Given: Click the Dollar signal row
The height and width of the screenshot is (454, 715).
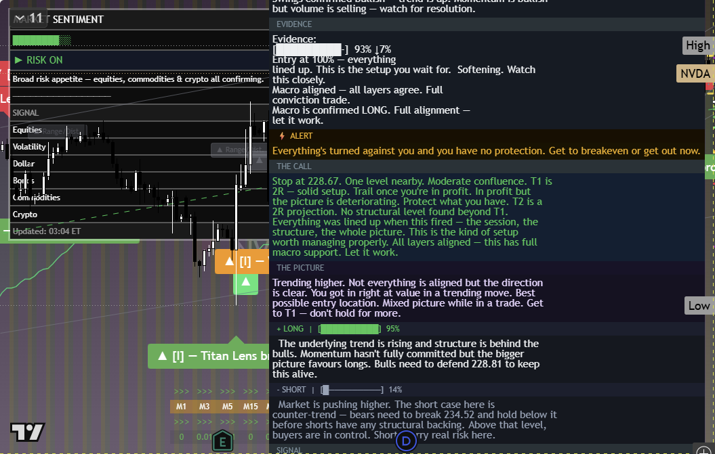Looking at the screenshot, I should pyautogui.click(x=140, y=164).
